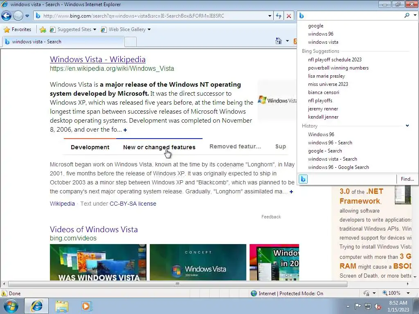Click the network tray icon
This screenshot has height=314, width=419.
coord(368,306)
